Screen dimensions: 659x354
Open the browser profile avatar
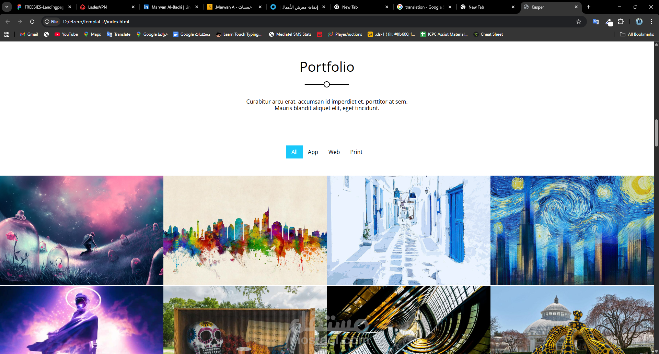[x=639, y=22]
